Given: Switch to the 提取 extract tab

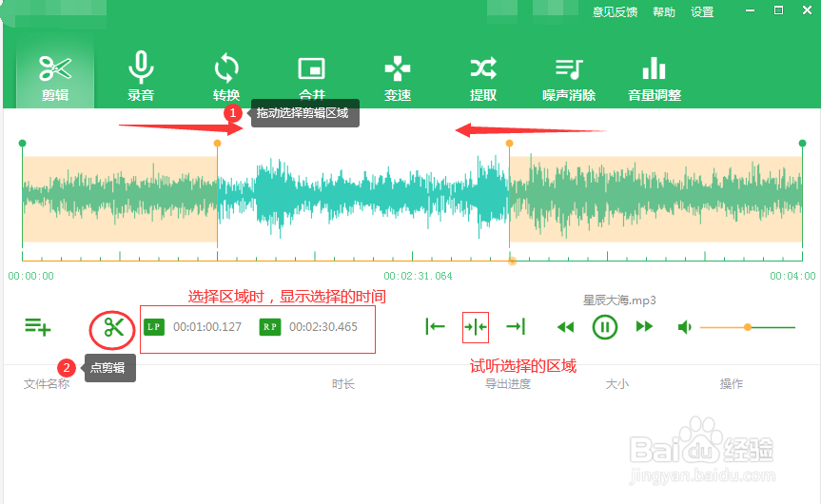Looking at the screenshot, I should pyautogui.click(x=482, y=77).
